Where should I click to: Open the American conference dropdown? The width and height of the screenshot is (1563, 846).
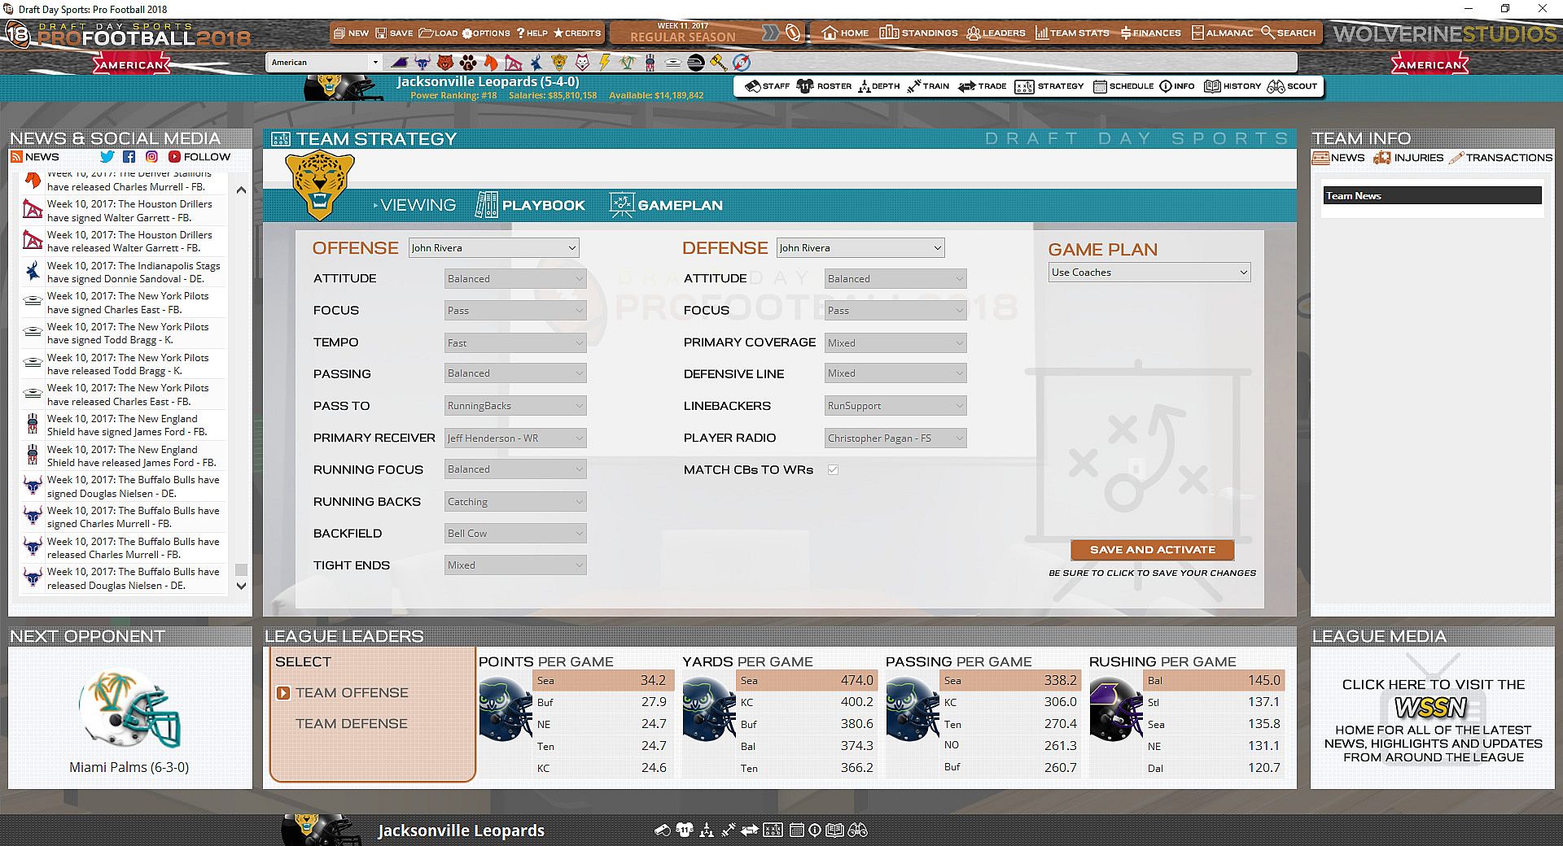coord(324,63)
